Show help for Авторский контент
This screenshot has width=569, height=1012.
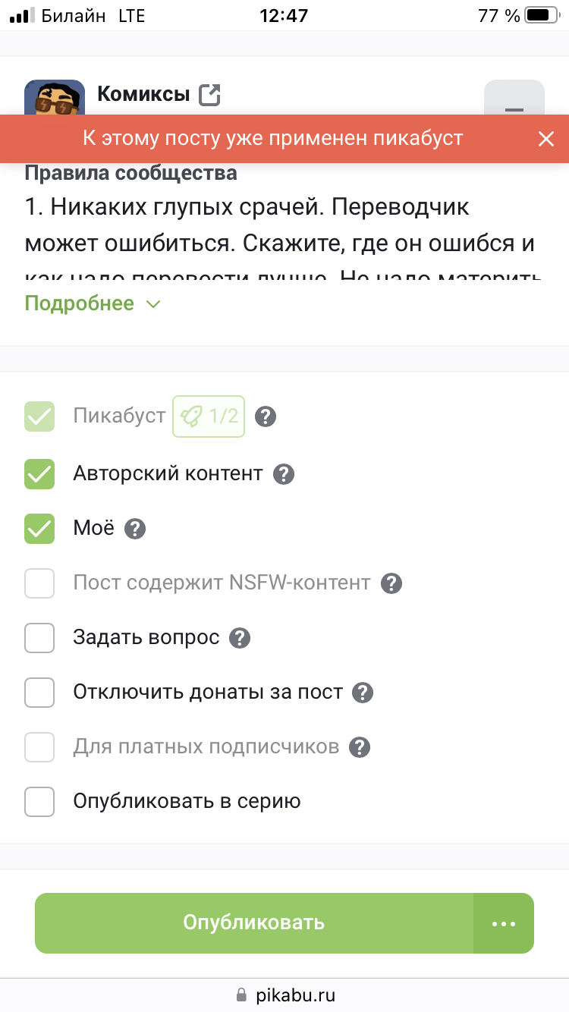pyautogui.click(x=284, y=474)
